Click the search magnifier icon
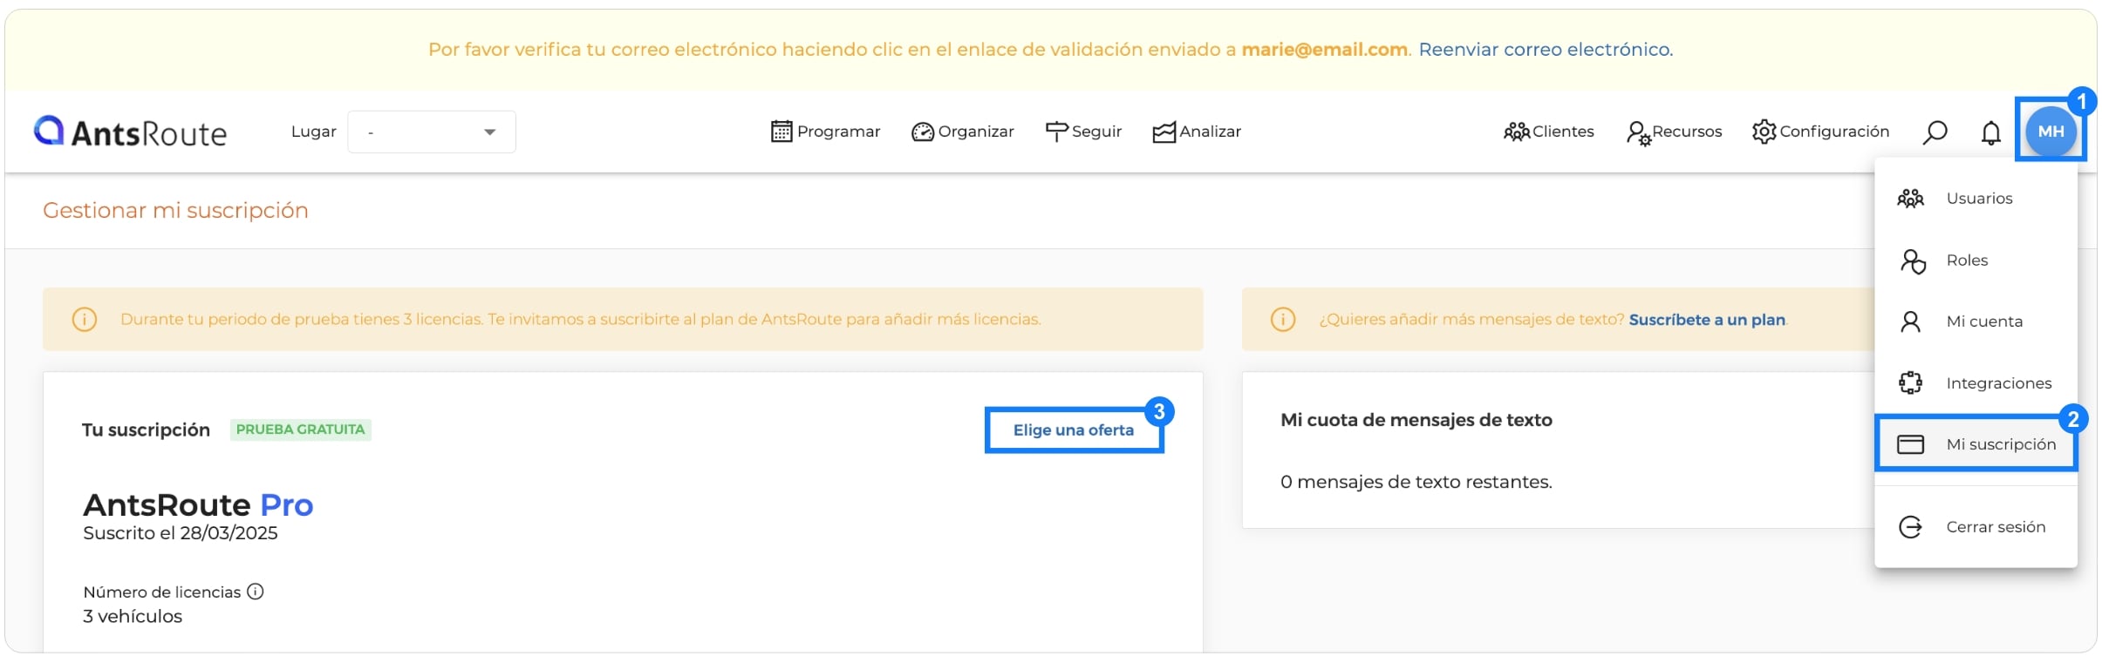The image size is (2102, 663). (1935, 132)
